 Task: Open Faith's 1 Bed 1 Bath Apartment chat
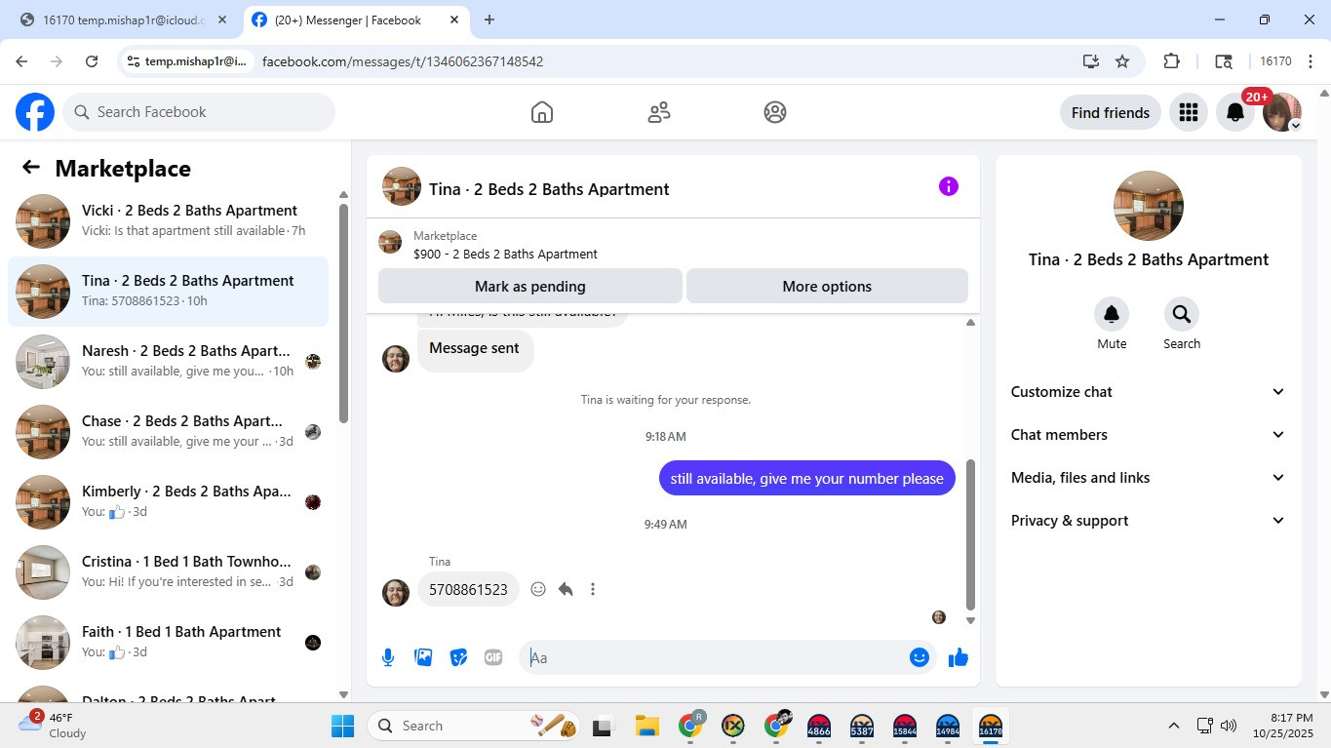pyautogui.click(x=169, y=643)
